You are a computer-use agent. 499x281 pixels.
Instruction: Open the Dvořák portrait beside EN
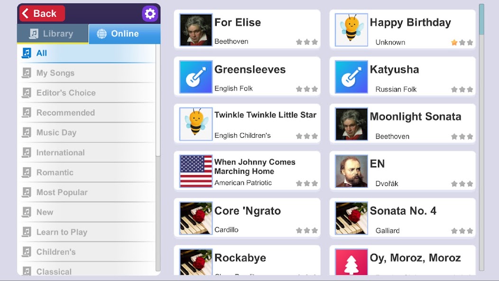(x=351, y=171)
